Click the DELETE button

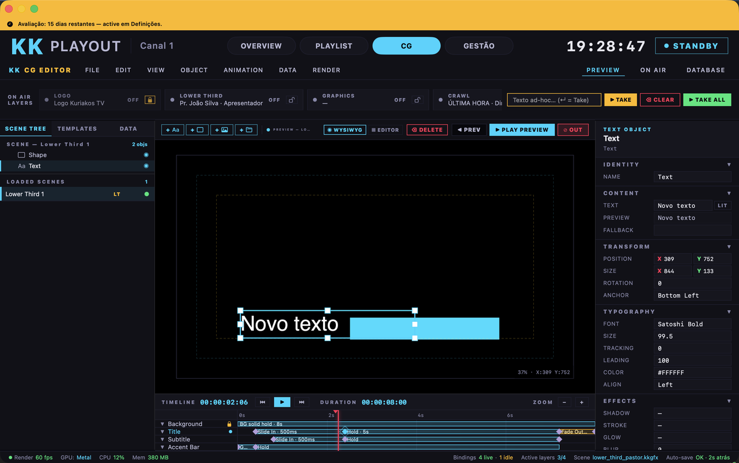tap(427, 130)
